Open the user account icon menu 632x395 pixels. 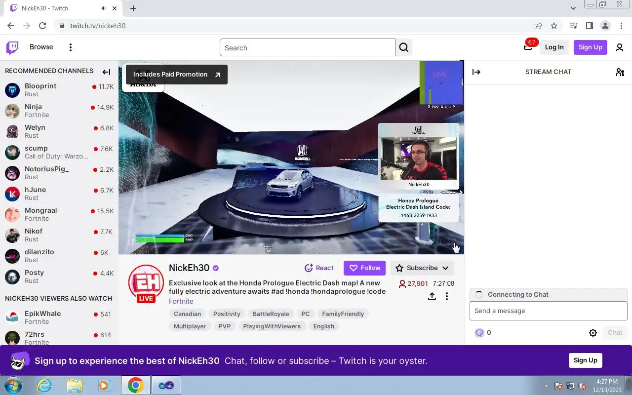[620, 47]
